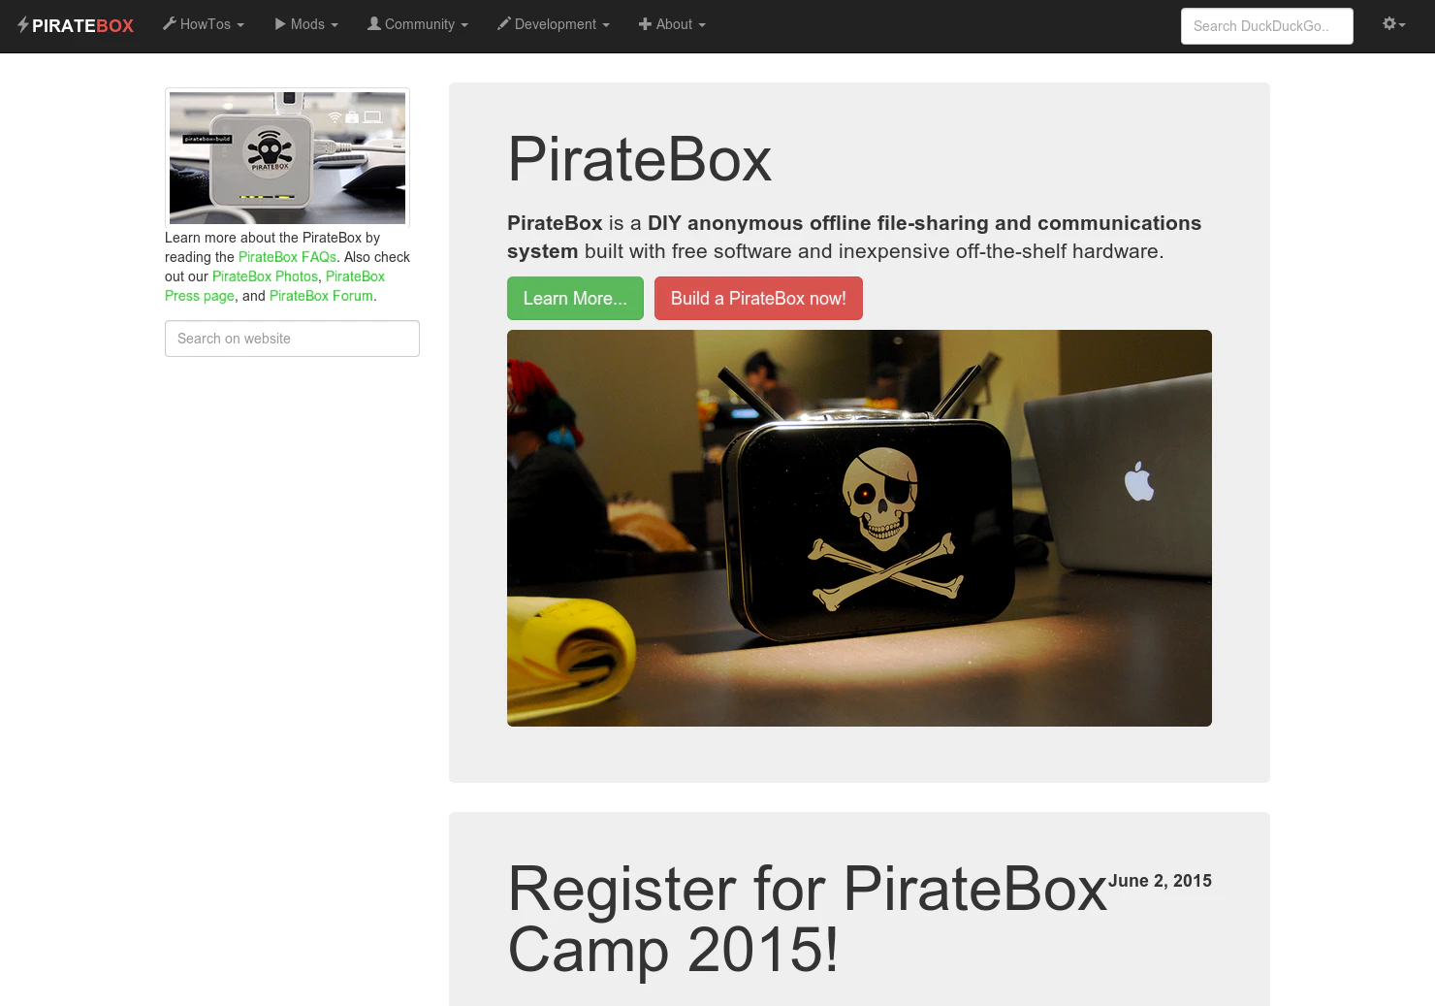Visit the PirateBox Forum link
This screenshot has width=1435, height=1006.
pos(321,296)
